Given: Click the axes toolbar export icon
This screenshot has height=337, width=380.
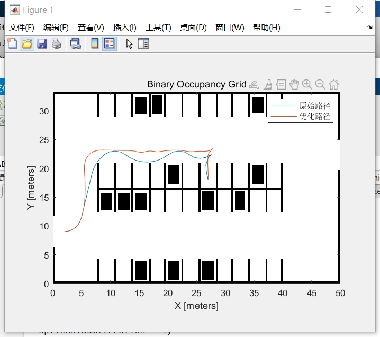Looking at the screenshot, I should pyautogui.click(x=254, y=85).
